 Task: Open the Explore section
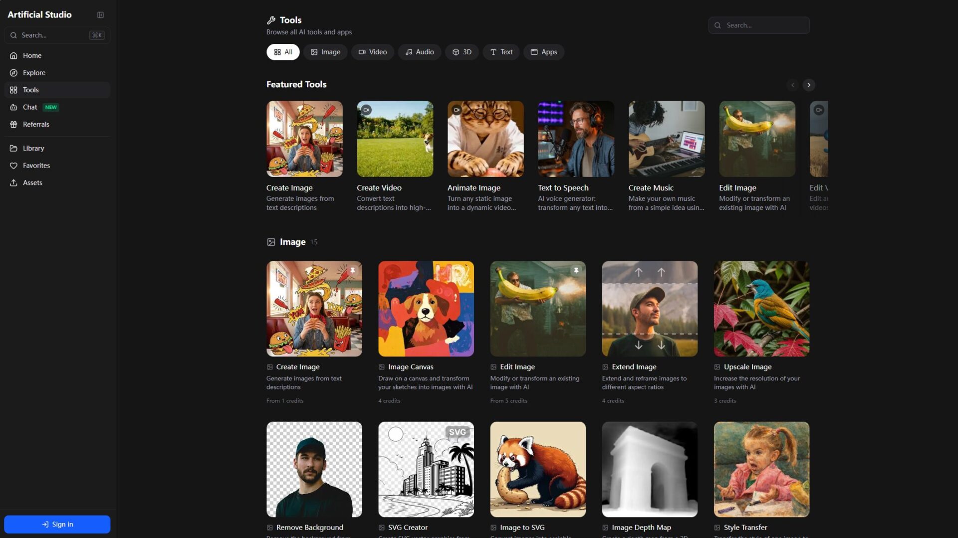coord(34,73)
